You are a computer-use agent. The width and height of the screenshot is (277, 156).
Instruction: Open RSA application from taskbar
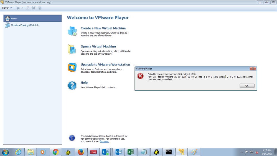click(x=93, y=152)
